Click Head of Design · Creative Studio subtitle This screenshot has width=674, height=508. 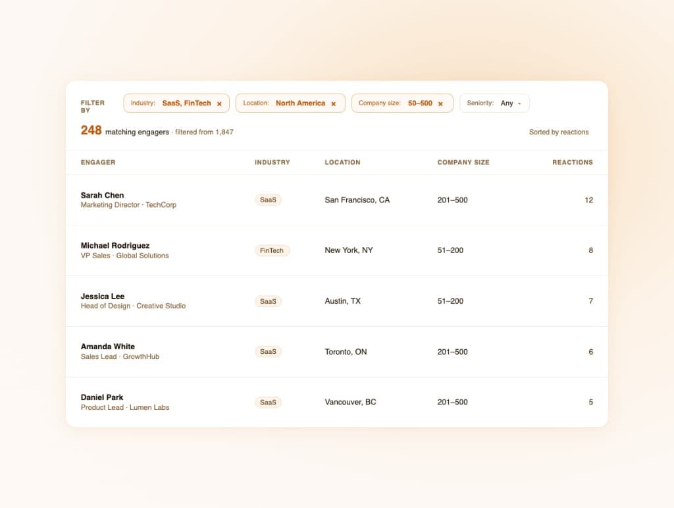(x=133, y=306)
